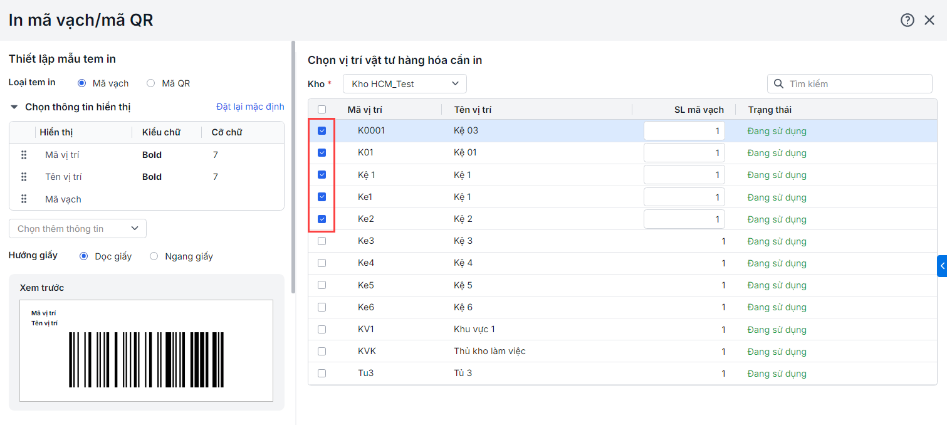
Task: Uncheck the K0001 row checkbox
Action: (322, 131)
